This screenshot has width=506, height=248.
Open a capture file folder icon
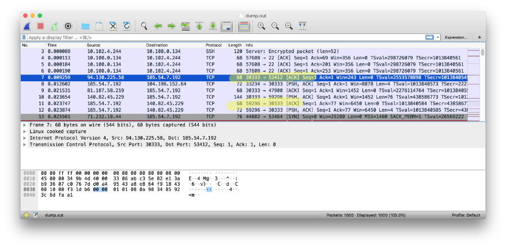85,26
